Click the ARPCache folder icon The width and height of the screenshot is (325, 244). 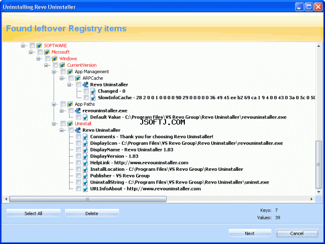(x=78, y=78)
